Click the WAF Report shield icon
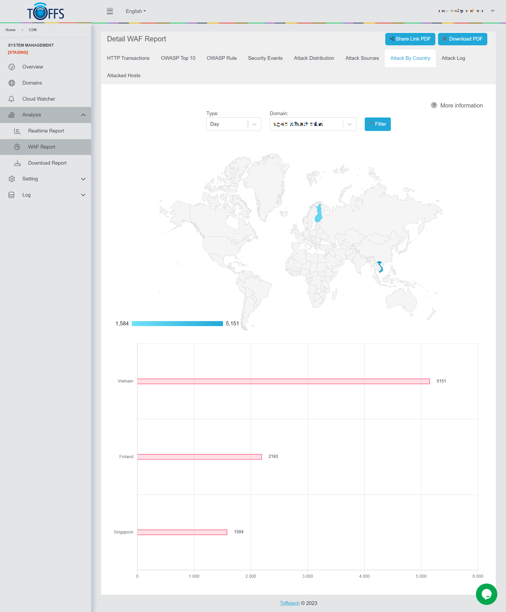Image resolution: width=506 pixels, height=612 pixels. 17,147
